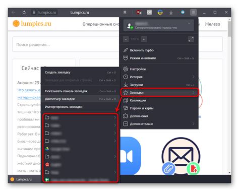Expand the История submenu arrow
The width and height of the screenshot is (239, 191).
point(193,77)
